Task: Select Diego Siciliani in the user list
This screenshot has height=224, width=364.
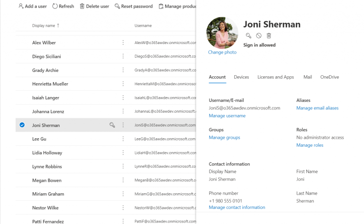Action: click(x=46, y=56)
